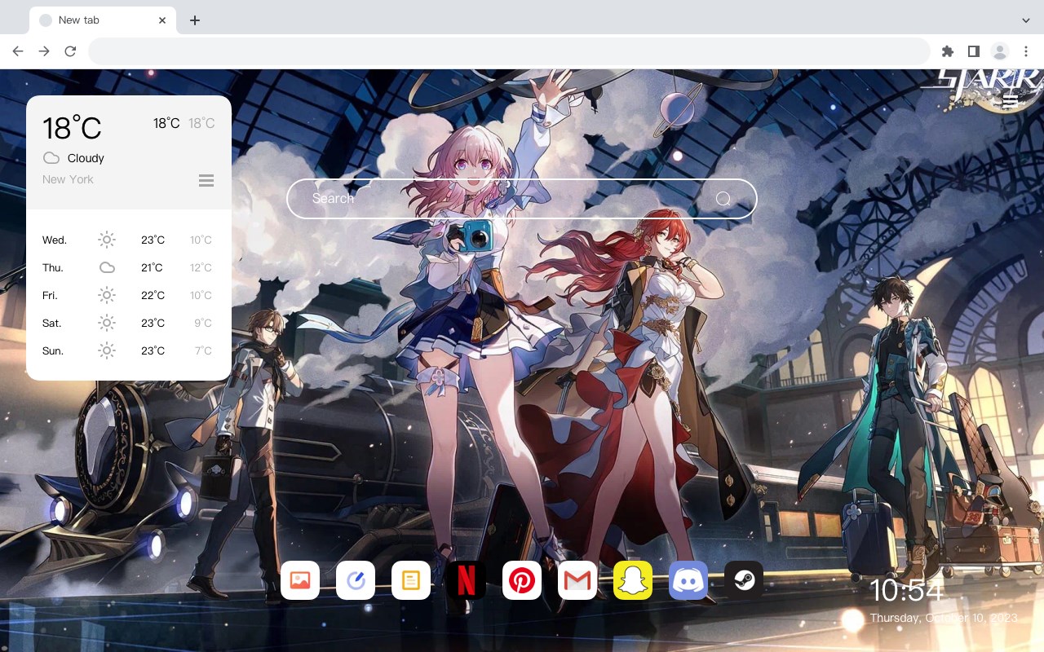Go forward using browser forward arrow

pos(44,51)
